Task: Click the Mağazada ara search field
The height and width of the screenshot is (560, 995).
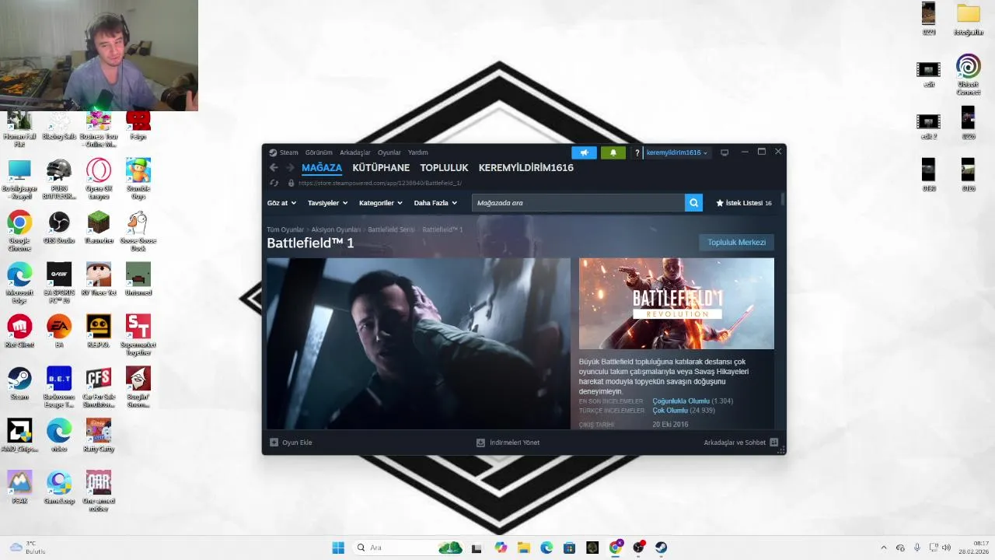Action: click(578, 203)
